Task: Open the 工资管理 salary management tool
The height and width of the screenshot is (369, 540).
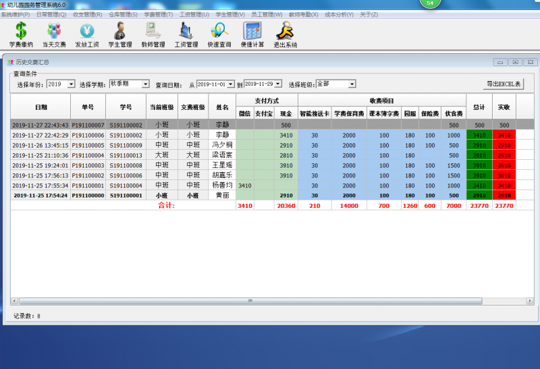Action: tap(186, 34)
